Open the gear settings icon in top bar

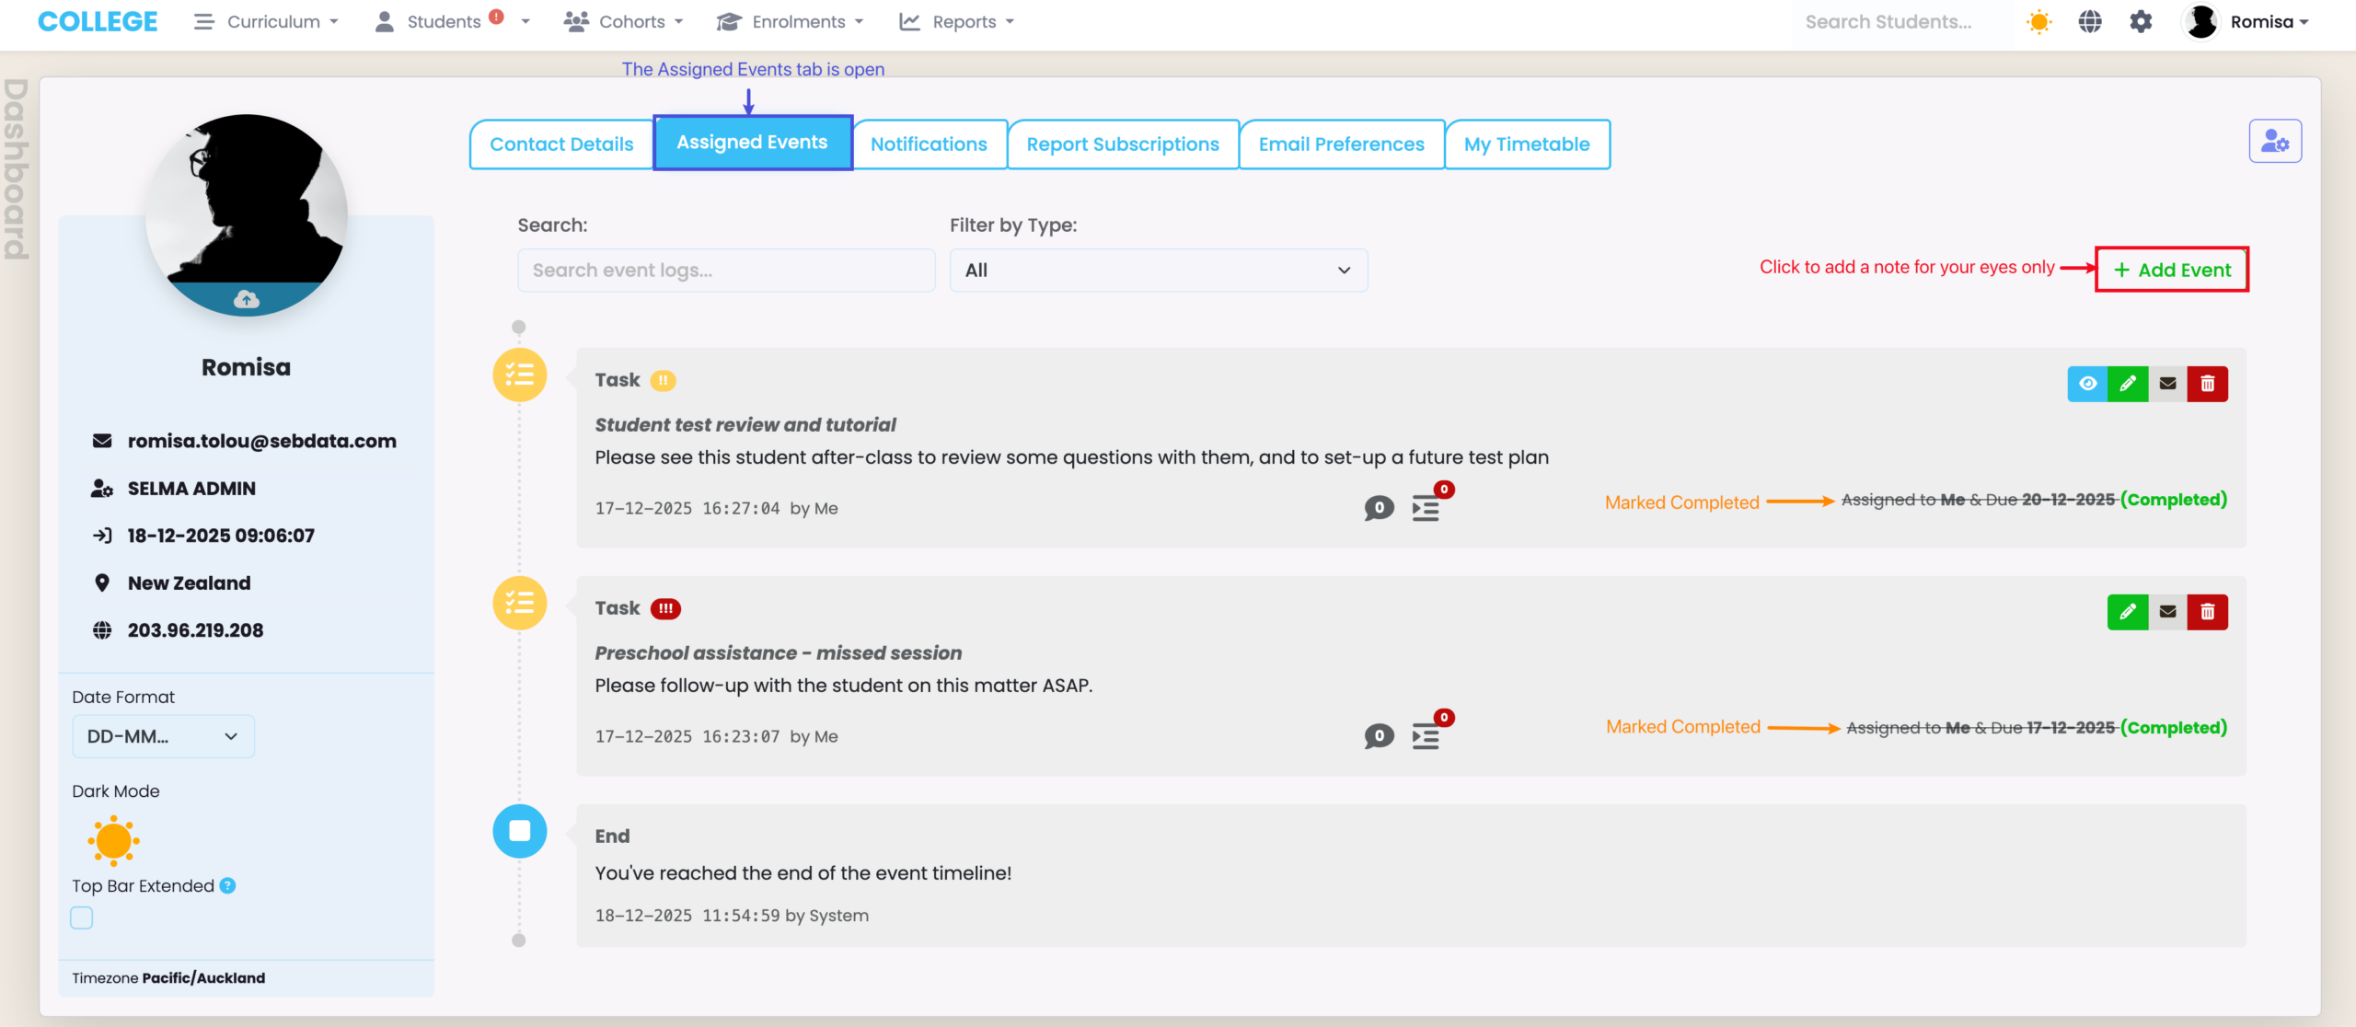pos(2141,21)
